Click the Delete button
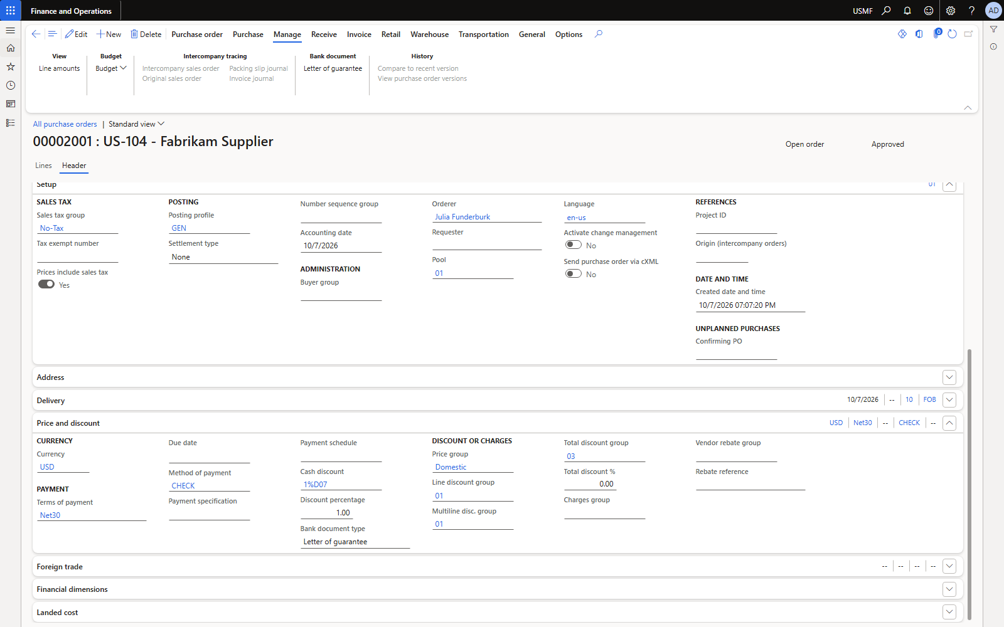Viewport: 1004px width, 627px height. (146, 34)
